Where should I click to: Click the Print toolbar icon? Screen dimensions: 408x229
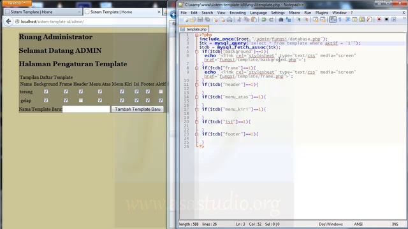(x=229, y=20)
